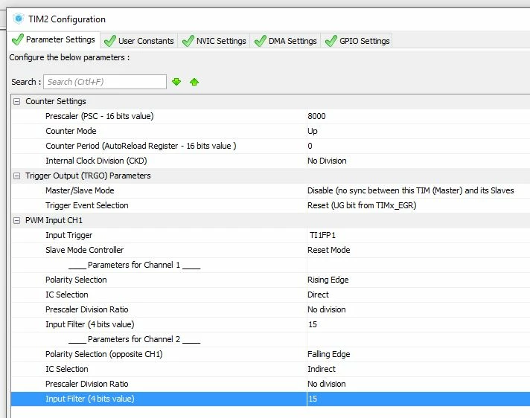Open Polarity Selection Rising Edge value
Viewport: 530px width, 418px height.
point(328,280)
